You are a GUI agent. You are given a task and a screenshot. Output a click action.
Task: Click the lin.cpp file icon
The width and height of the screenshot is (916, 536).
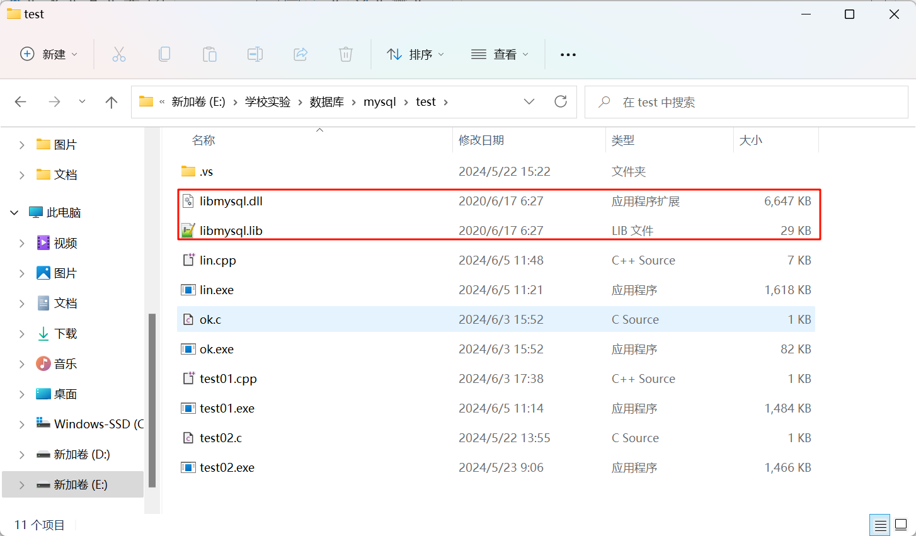coord(188,260)
